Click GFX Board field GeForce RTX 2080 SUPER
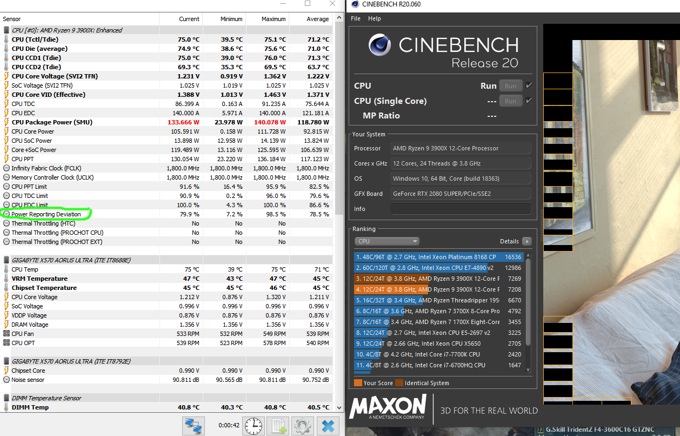This screenshot has height=436, width=680. coord(461,194)
